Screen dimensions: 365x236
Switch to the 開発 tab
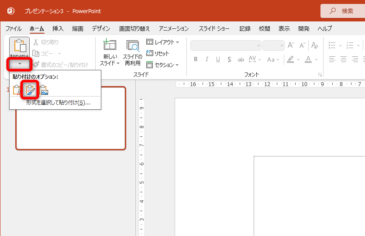[304, 29]
